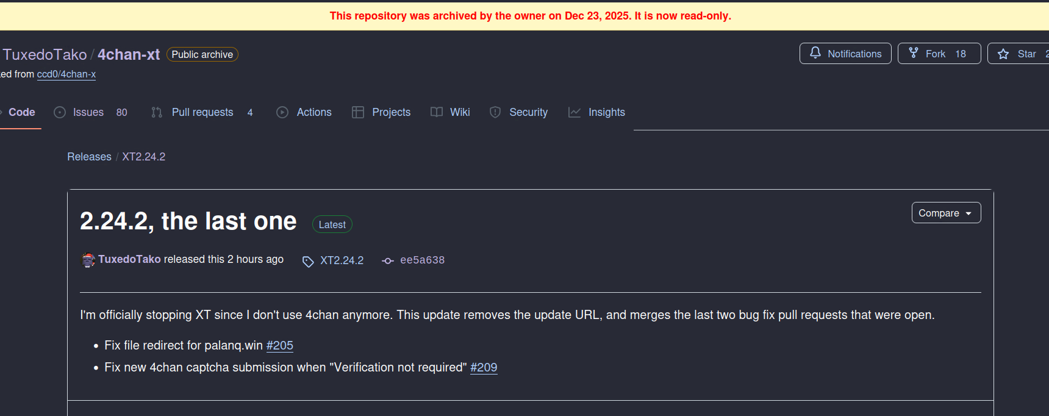Image resolution: width=1049 pixels, height=416 pixels.
Task: Open the ccd0/4chan-x parent repository link
Action: pyautogui.click(x=66, y=74)
